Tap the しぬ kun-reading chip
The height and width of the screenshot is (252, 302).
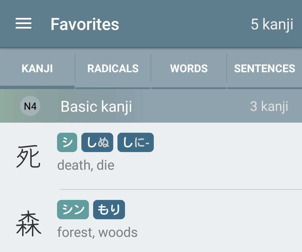[x=97, y=142]
